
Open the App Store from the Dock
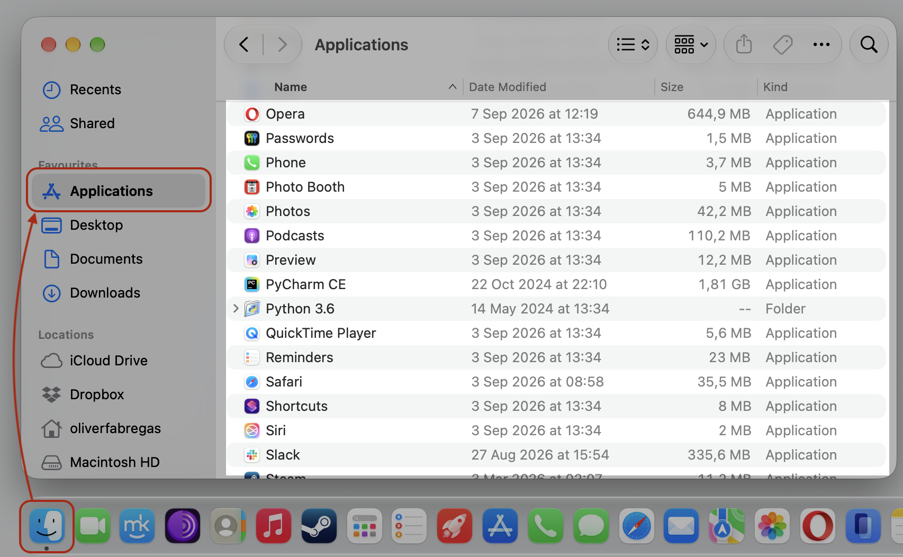click(x=500, y=526)
